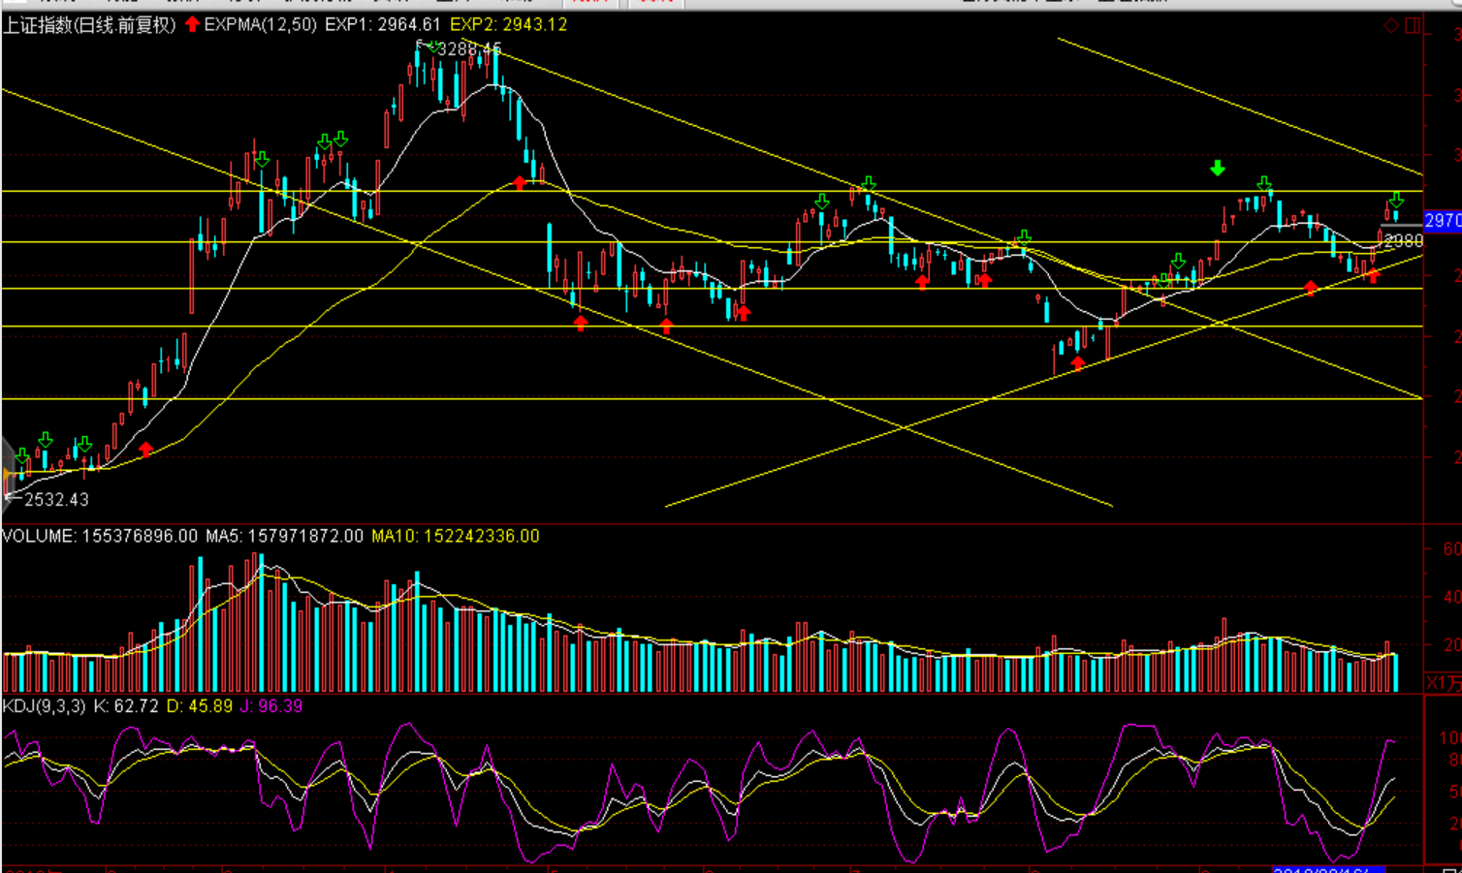Click the EXP2: 2943.12 value label

point(508,25)
